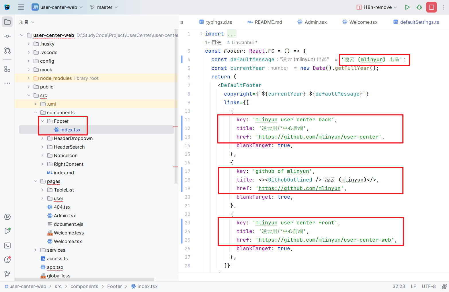Open the Pull Requests tool window

click(x=7, y=51)
